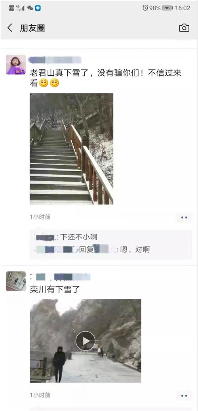Tap the reply comment 嗯，对啊
Image resolution: width=198 pixels, height=411 pixels.
[135, 249]
